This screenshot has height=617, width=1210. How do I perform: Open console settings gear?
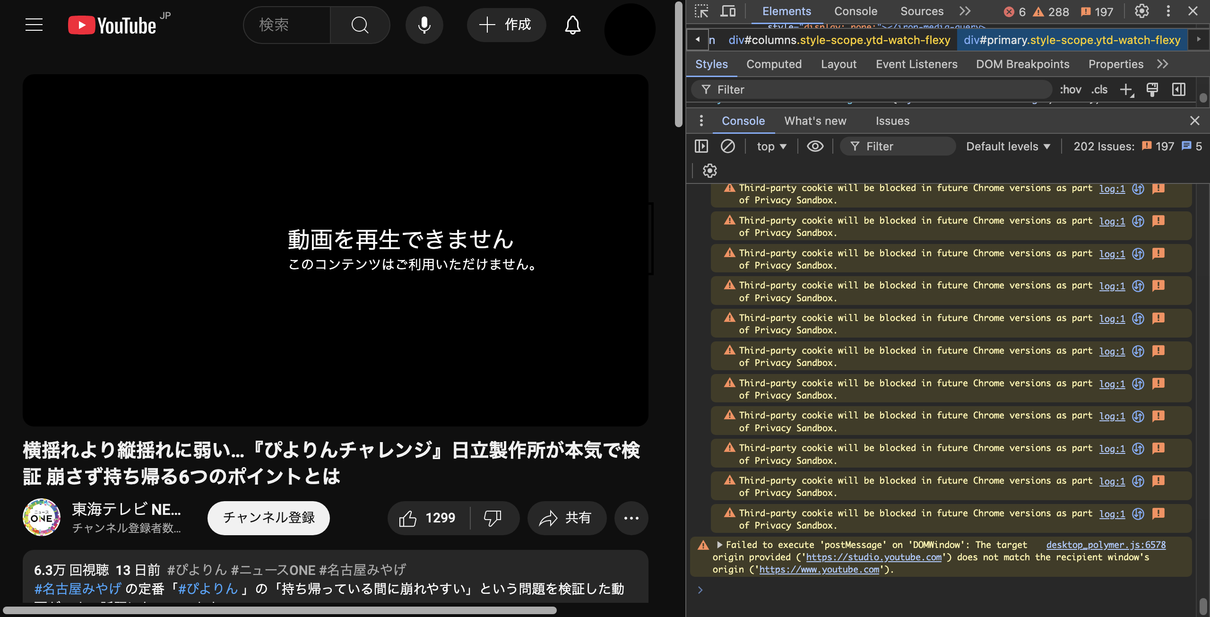(710, 171)
